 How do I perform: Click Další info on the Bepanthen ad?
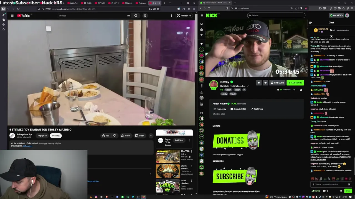click(179, 140)
